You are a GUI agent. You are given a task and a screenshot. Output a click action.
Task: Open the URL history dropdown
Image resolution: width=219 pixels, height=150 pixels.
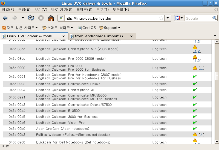(x=168, y=18)
